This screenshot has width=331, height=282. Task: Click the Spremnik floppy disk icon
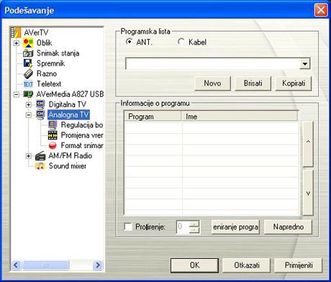pyautogui.click(x=28, y=63)
